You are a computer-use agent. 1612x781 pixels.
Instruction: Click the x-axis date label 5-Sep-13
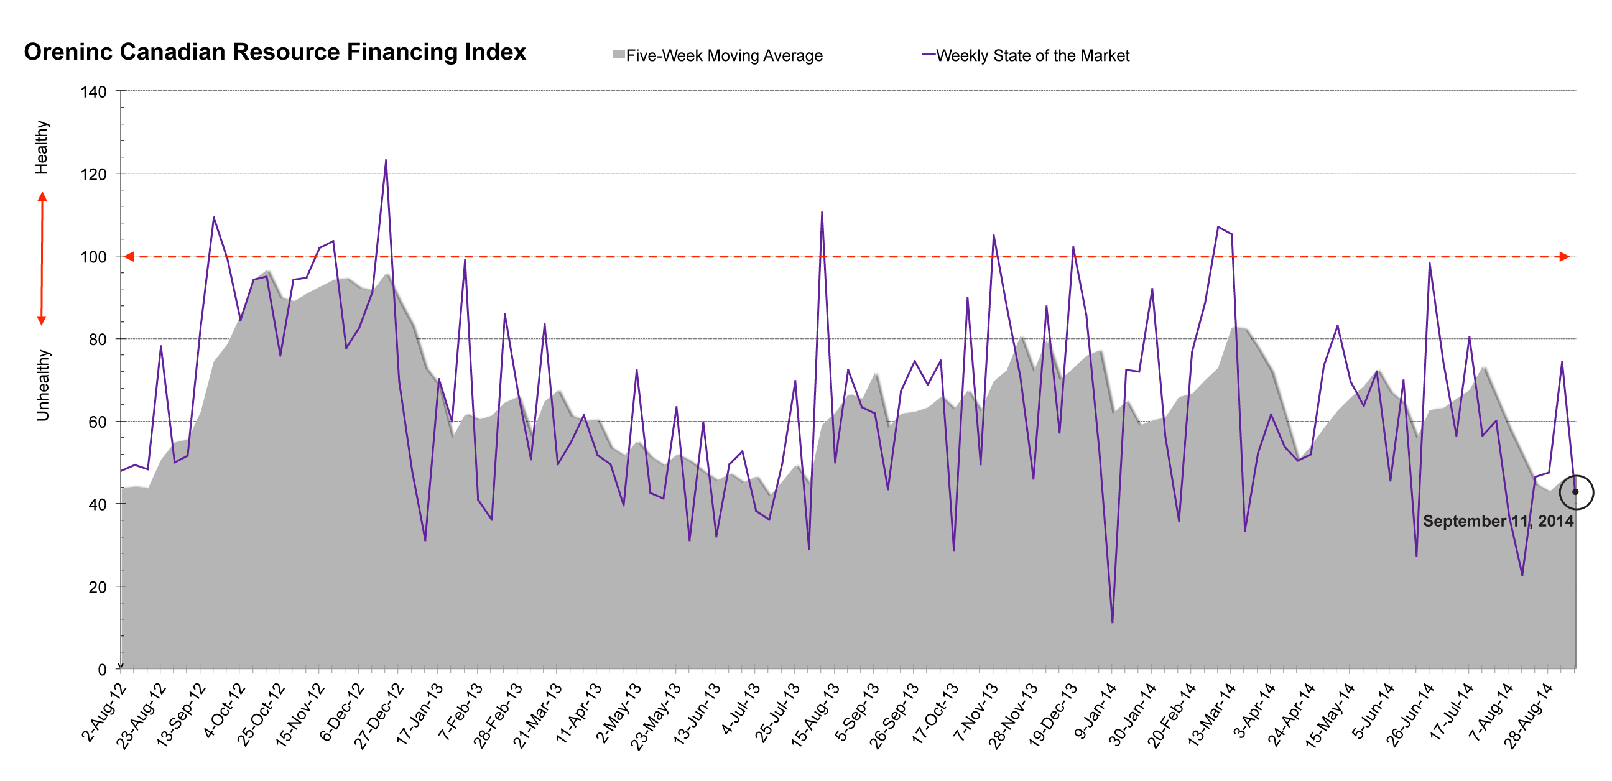click(x=858, y=712)
